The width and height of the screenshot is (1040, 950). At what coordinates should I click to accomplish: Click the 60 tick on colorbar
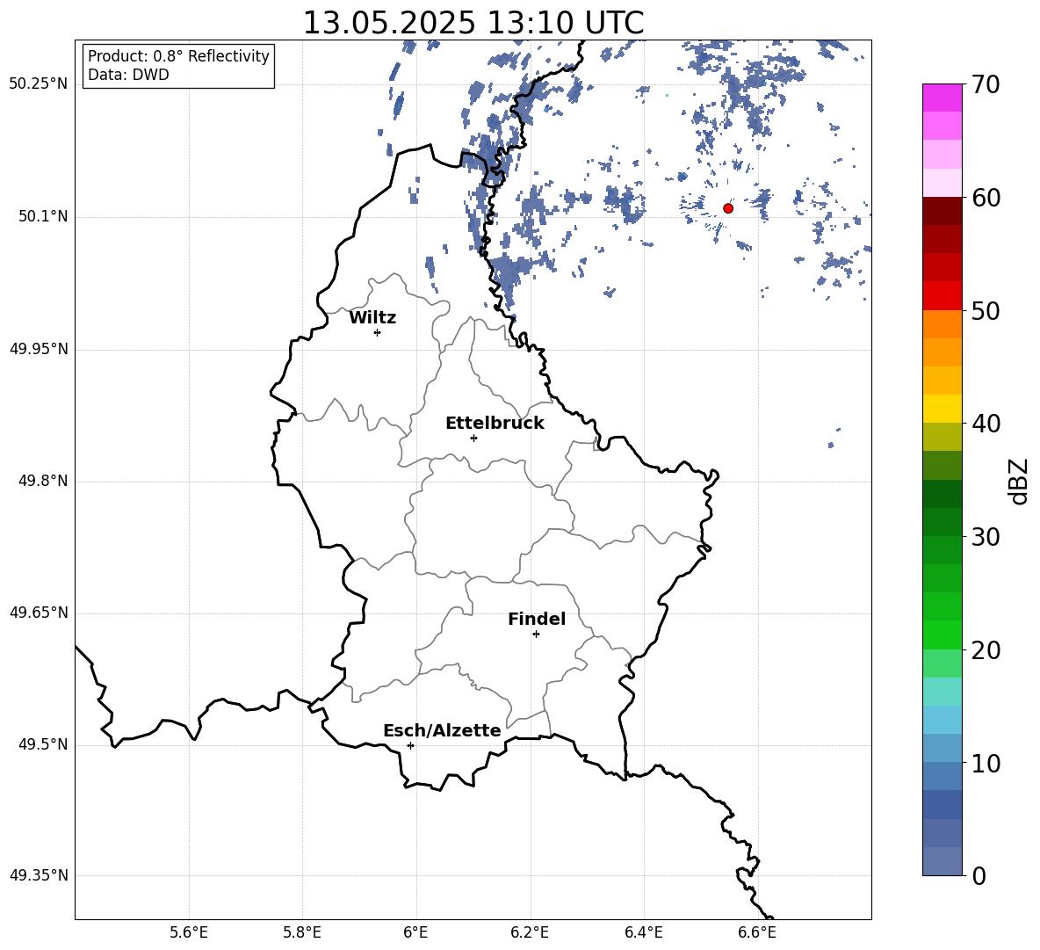pyautogui.click(x=985, y=198)
